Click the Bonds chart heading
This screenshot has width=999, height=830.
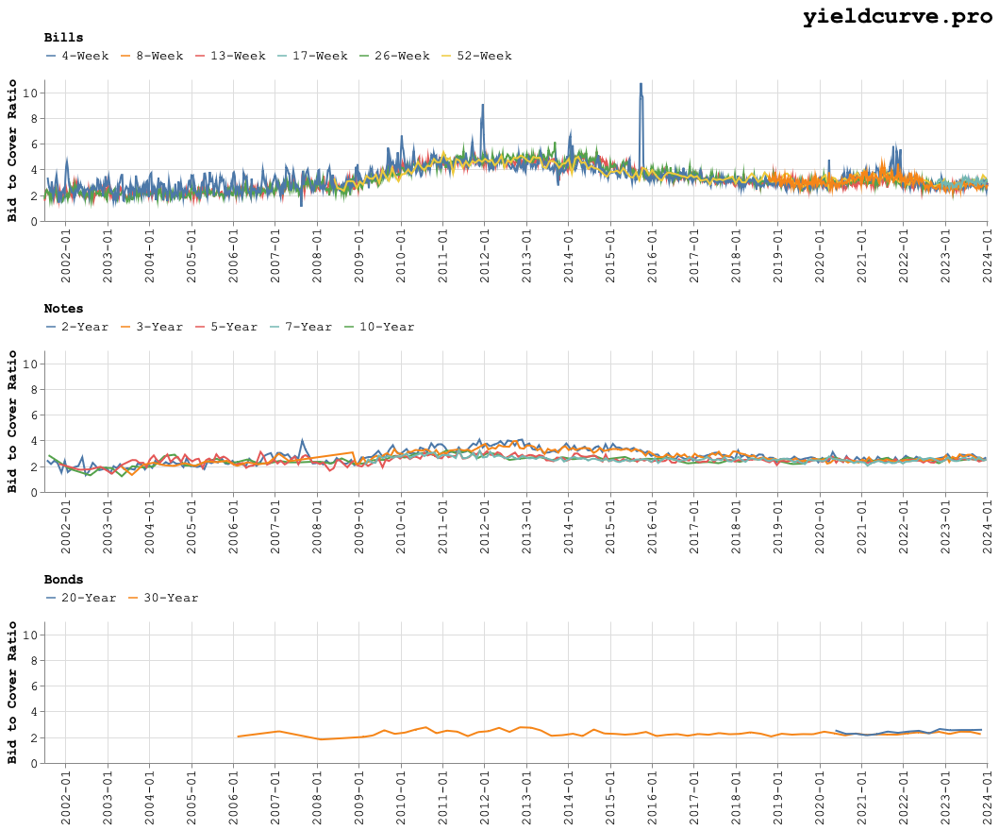point(63,580)
